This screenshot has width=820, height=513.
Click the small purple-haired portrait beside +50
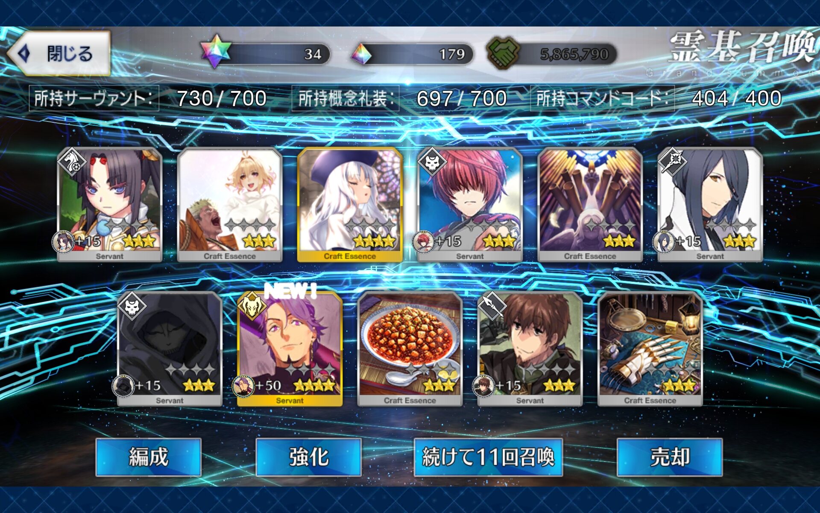coord(243,386)
